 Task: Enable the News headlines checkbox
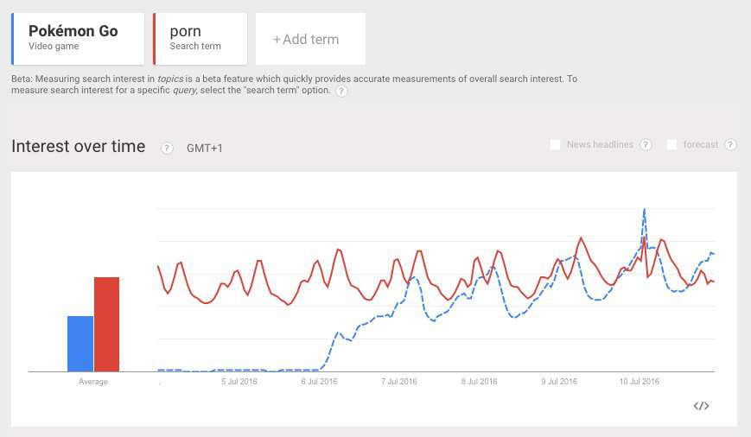(x=555, y=144)
